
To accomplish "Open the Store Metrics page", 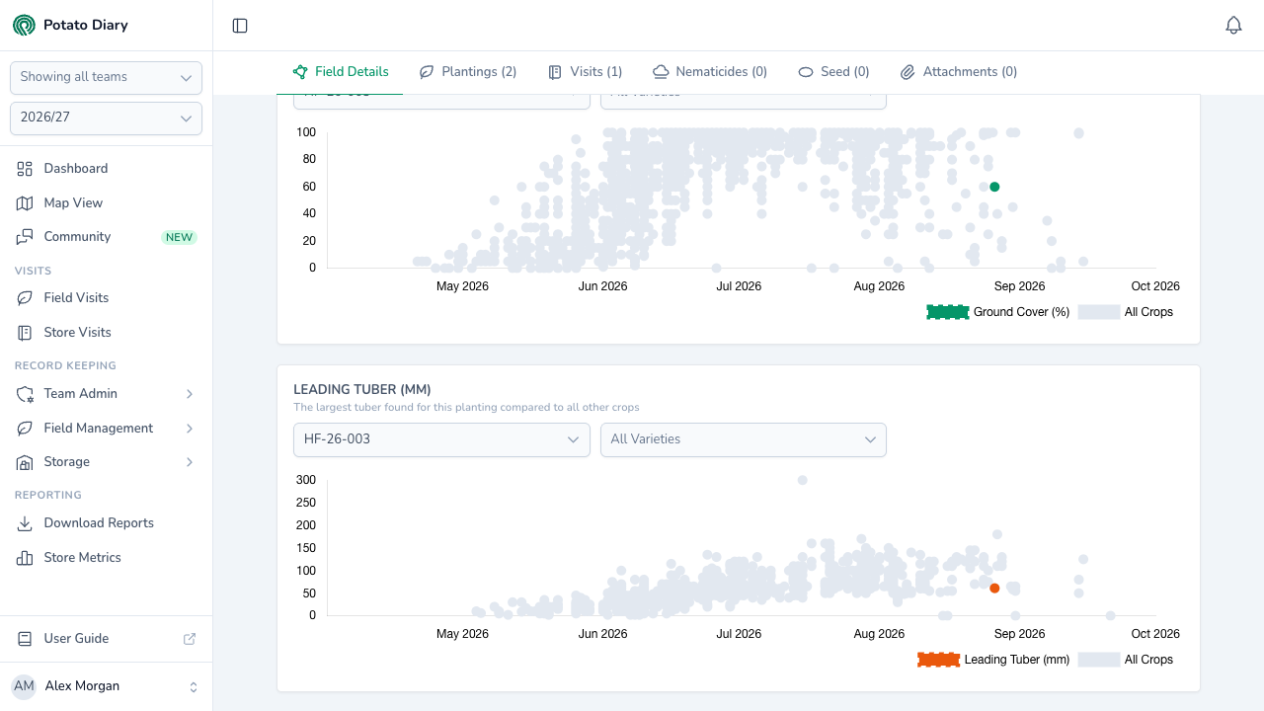I will 106,558.
